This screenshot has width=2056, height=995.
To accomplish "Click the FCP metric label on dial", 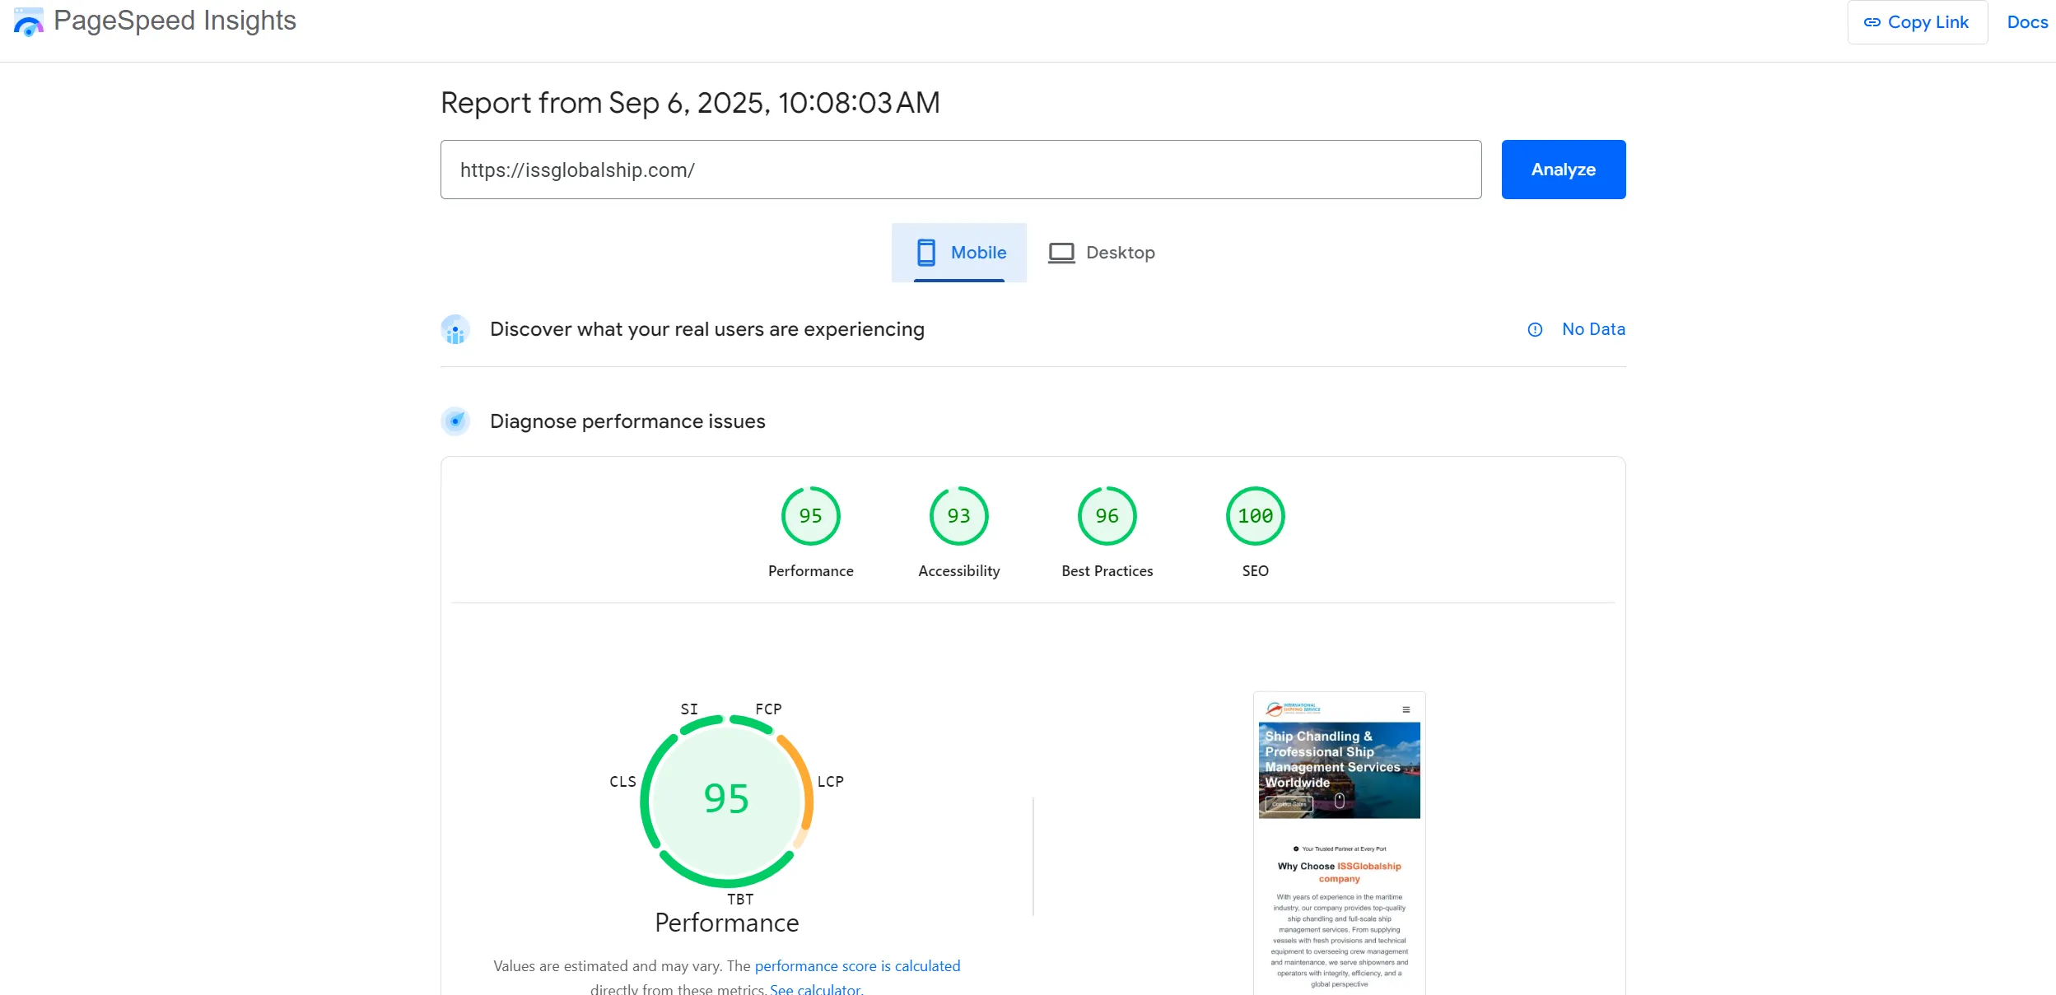I will [x=768, y=709].
